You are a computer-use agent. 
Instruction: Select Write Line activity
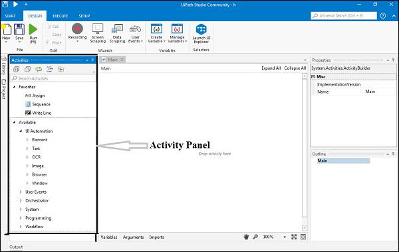[x=38, y=113]
